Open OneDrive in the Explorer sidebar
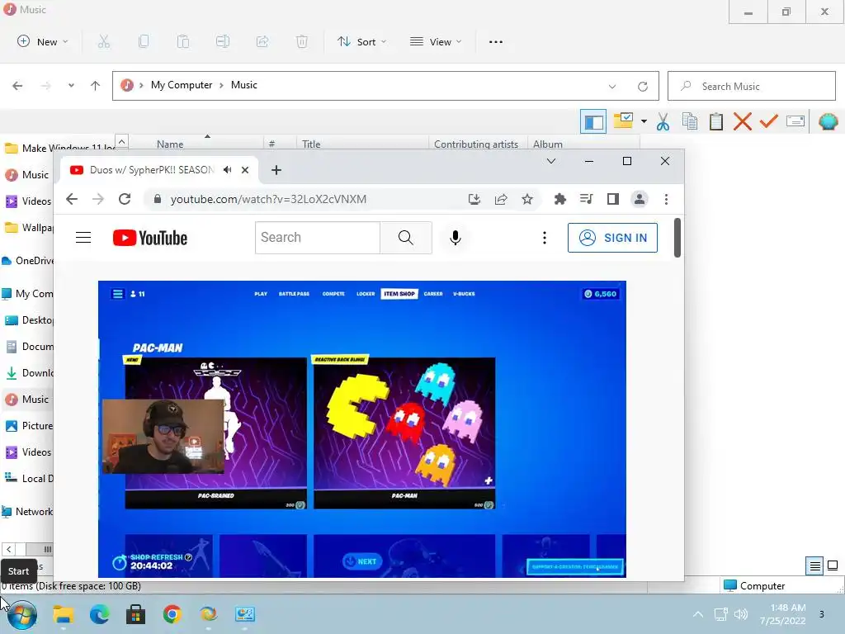Screen dimensions: 845x634 (x=28, y=260)
